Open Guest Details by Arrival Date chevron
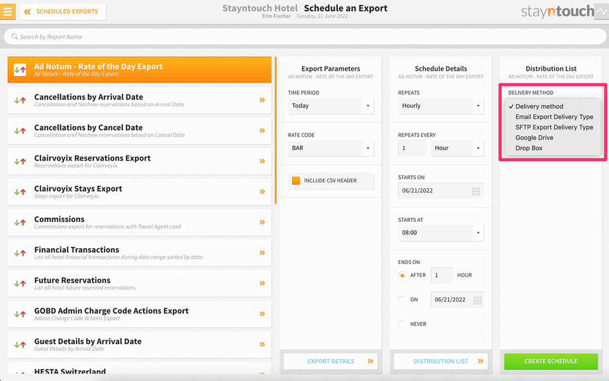609x381 pixels. click(x=262, y=344)
